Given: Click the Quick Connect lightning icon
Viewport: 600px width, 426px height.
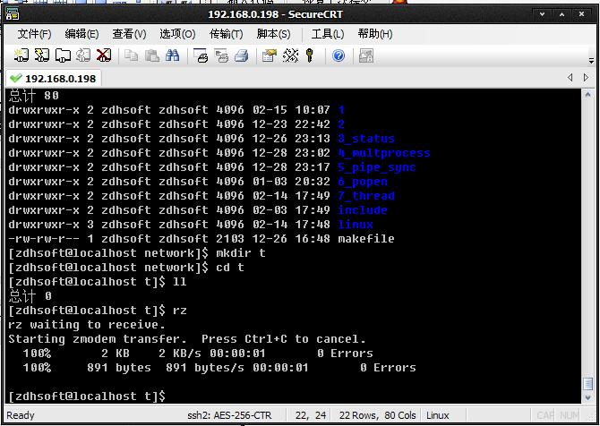Looking at the screenshot, I should tap(42, 55).
